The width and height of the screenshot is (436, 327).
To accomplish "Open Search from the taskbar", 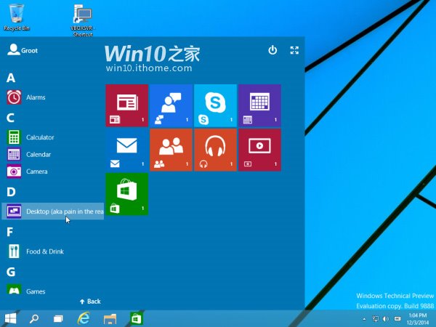I will 34,319.
